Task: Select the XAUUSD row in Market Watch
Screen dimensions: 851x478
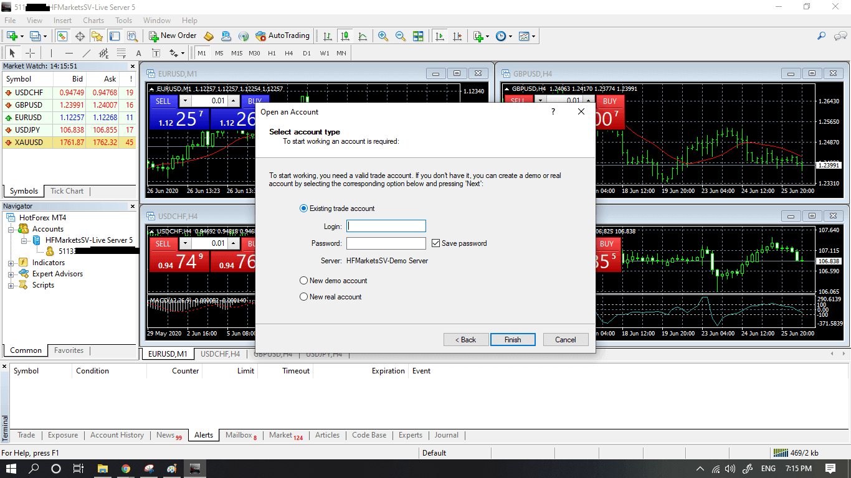Action: (x=69, y=143)
